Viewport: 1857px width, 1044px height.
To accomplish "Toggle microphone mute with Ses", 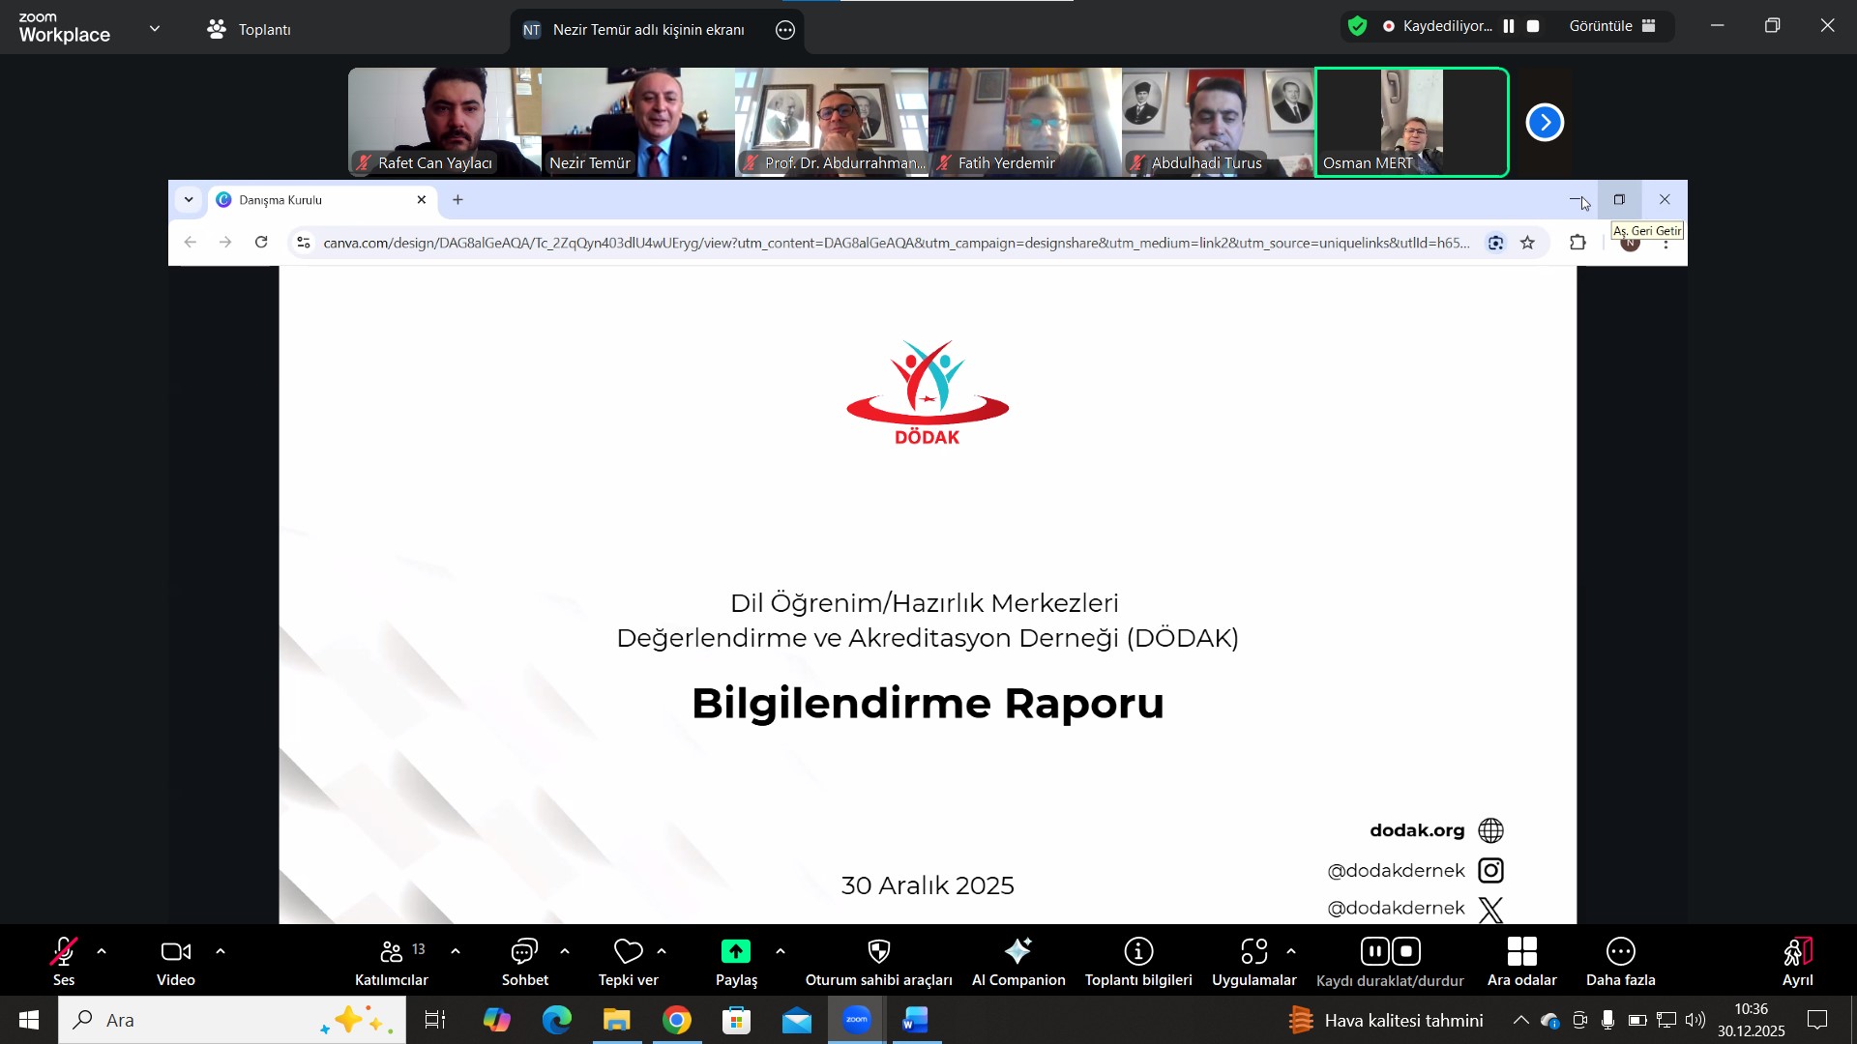I will pyautogui.click(x=64, y=962).
